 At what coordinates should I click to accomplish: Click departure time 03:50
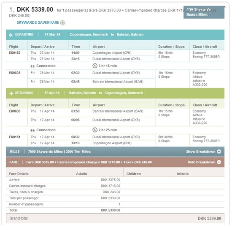pos(76,111)
